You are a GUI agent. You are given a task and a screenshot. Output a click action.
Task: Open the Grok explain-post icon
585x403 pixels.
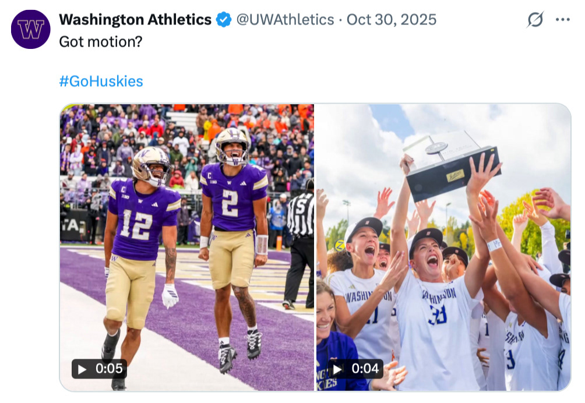[x=535, y=20]
